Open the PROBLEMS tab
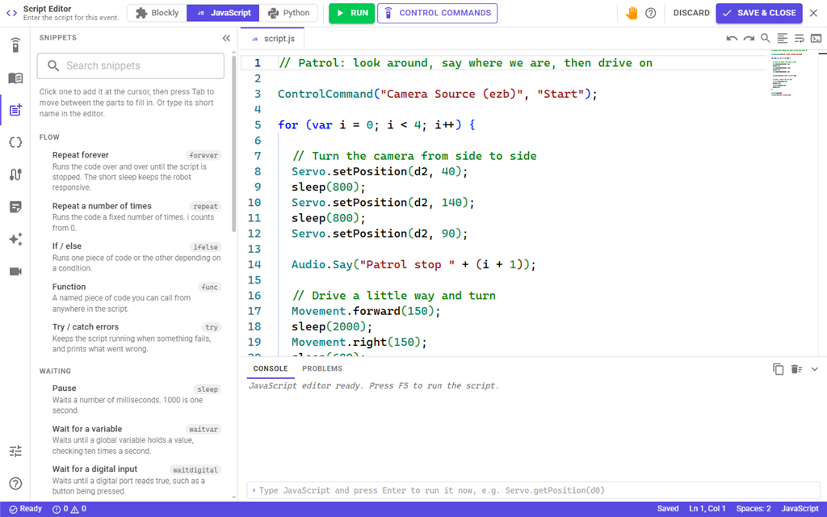Viewport: 827px width, 517px height. coord(322,368)
